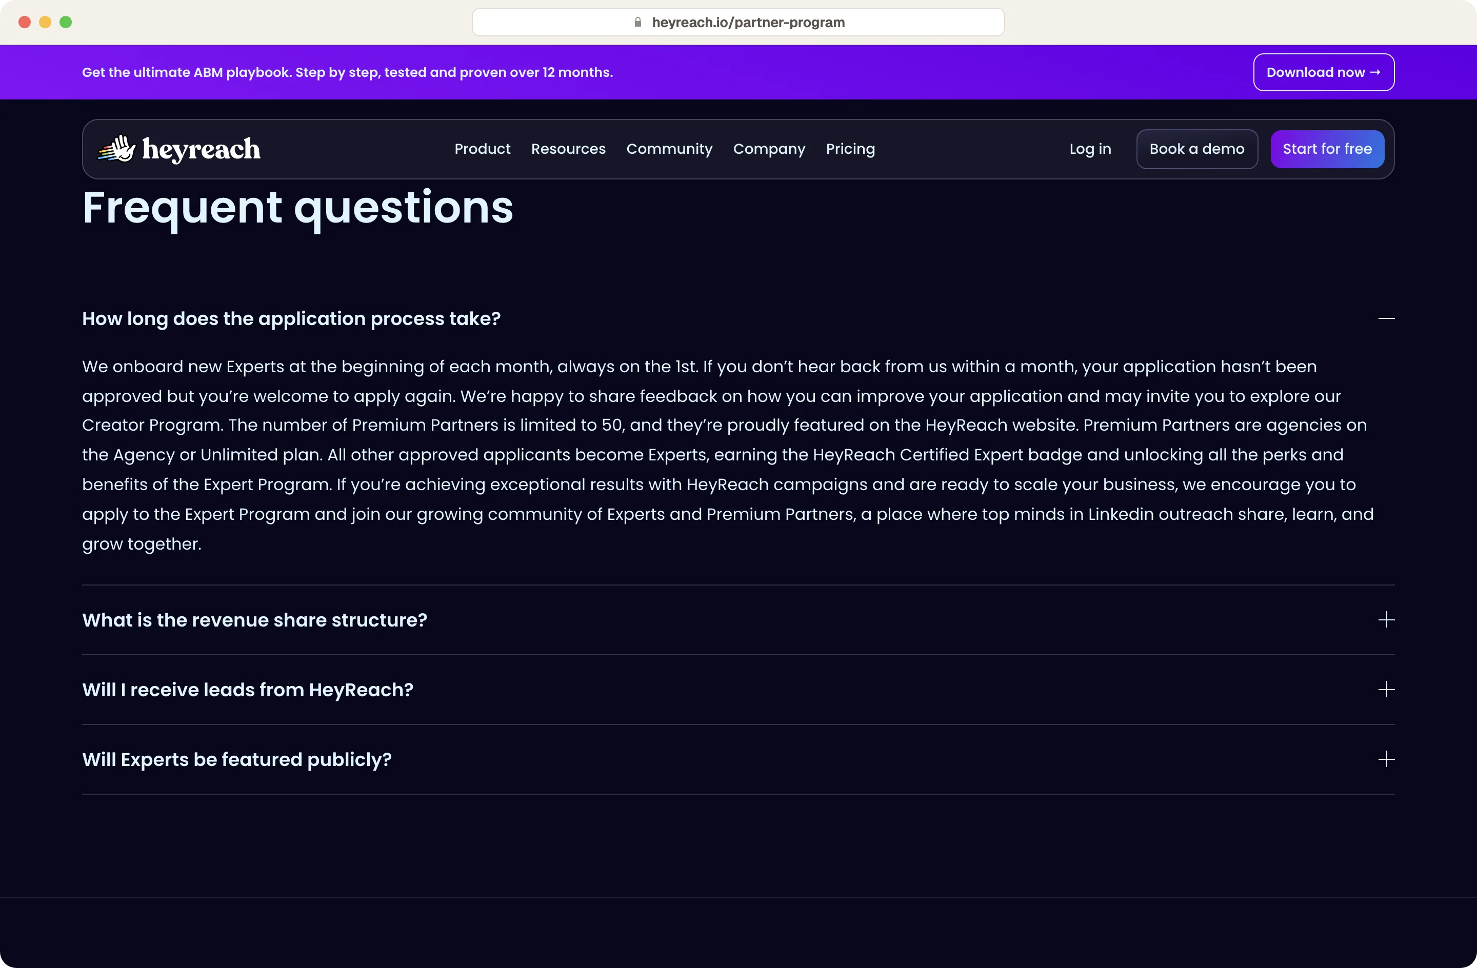Select the 'Will I receive leads from HeyReach?' question

[248, 690]
